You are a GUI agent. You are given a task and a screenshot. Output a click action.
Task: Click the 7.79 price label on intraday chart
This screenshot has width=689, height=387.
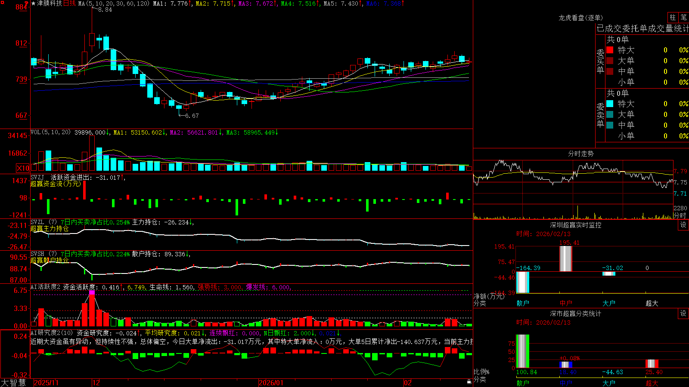click(x=680, y=171)
